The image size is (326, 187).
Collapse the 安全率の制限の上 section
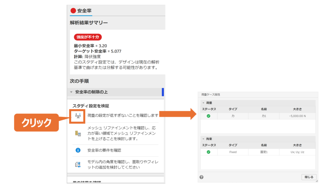[72, 92]
